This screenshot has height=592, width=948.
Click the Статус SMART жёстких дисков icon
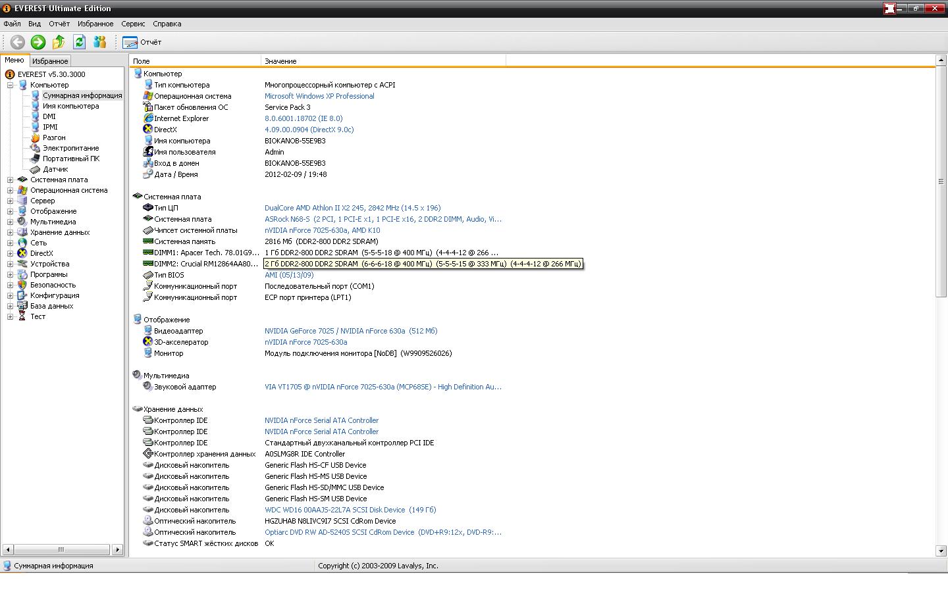point(148,543)
